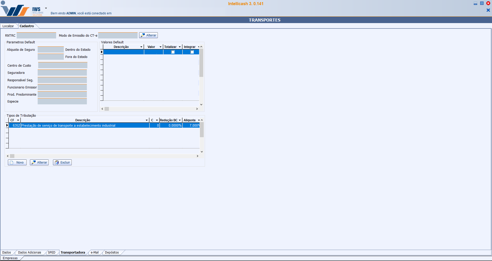Screen dimensions: 492x261
Task: Expand the CF column dropdown arrow
Action: pyautogui.click(x=18, y=120)
